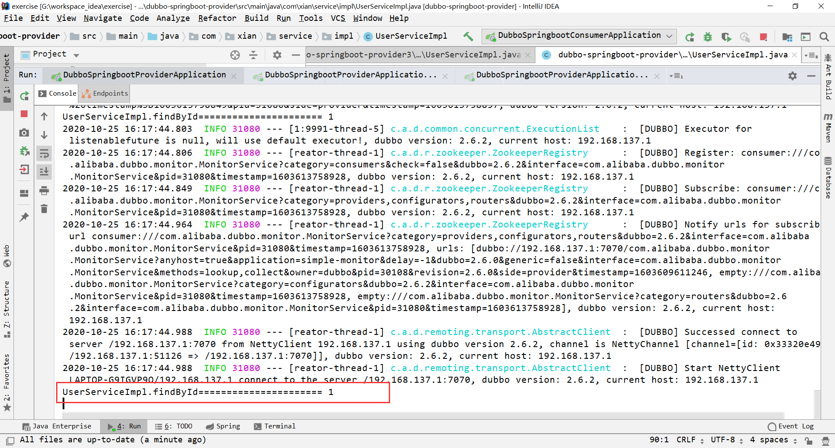Click the tool windows quick access icon in status bar
Image resolution: width=835 pixels, height=448 pixels.
(10, 440)
